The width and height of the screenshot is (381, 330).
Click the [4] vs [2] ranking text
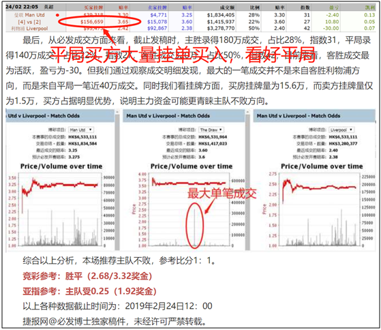(29, 22)
